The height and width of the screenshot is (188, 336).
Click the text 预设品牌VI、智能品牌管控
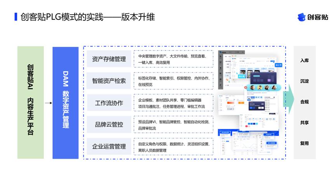159,122
